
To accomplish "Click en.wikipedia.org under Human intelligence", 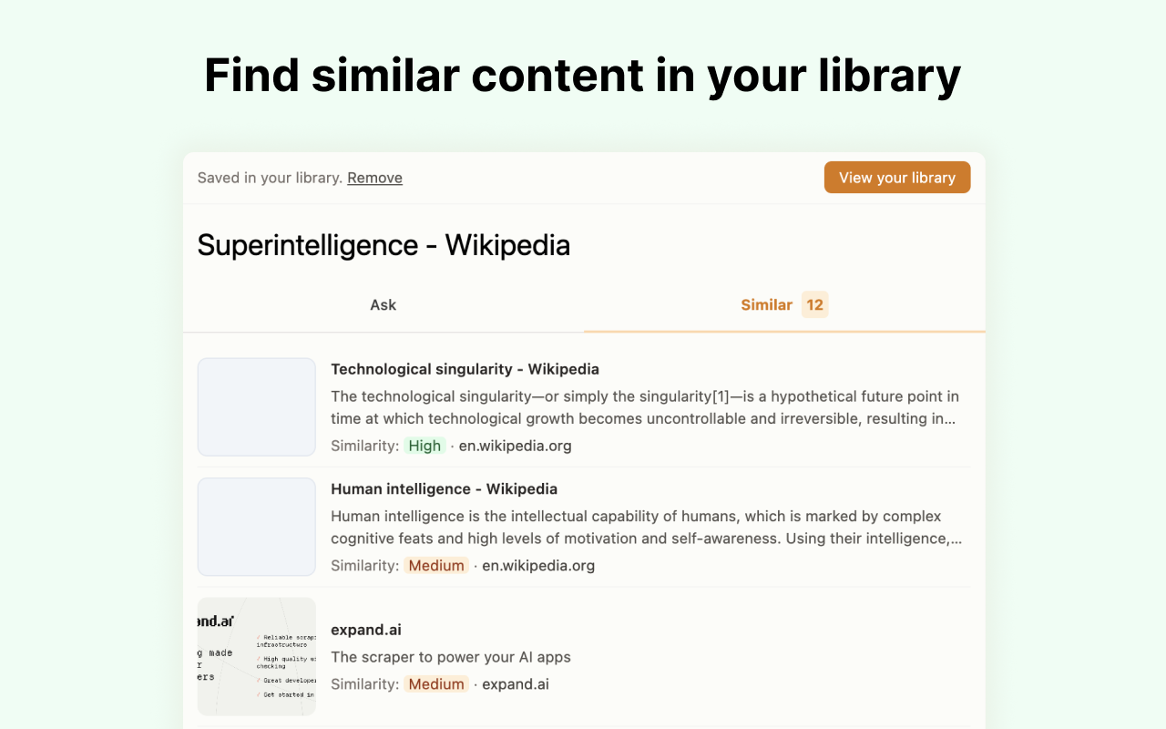I will [538, 565].
